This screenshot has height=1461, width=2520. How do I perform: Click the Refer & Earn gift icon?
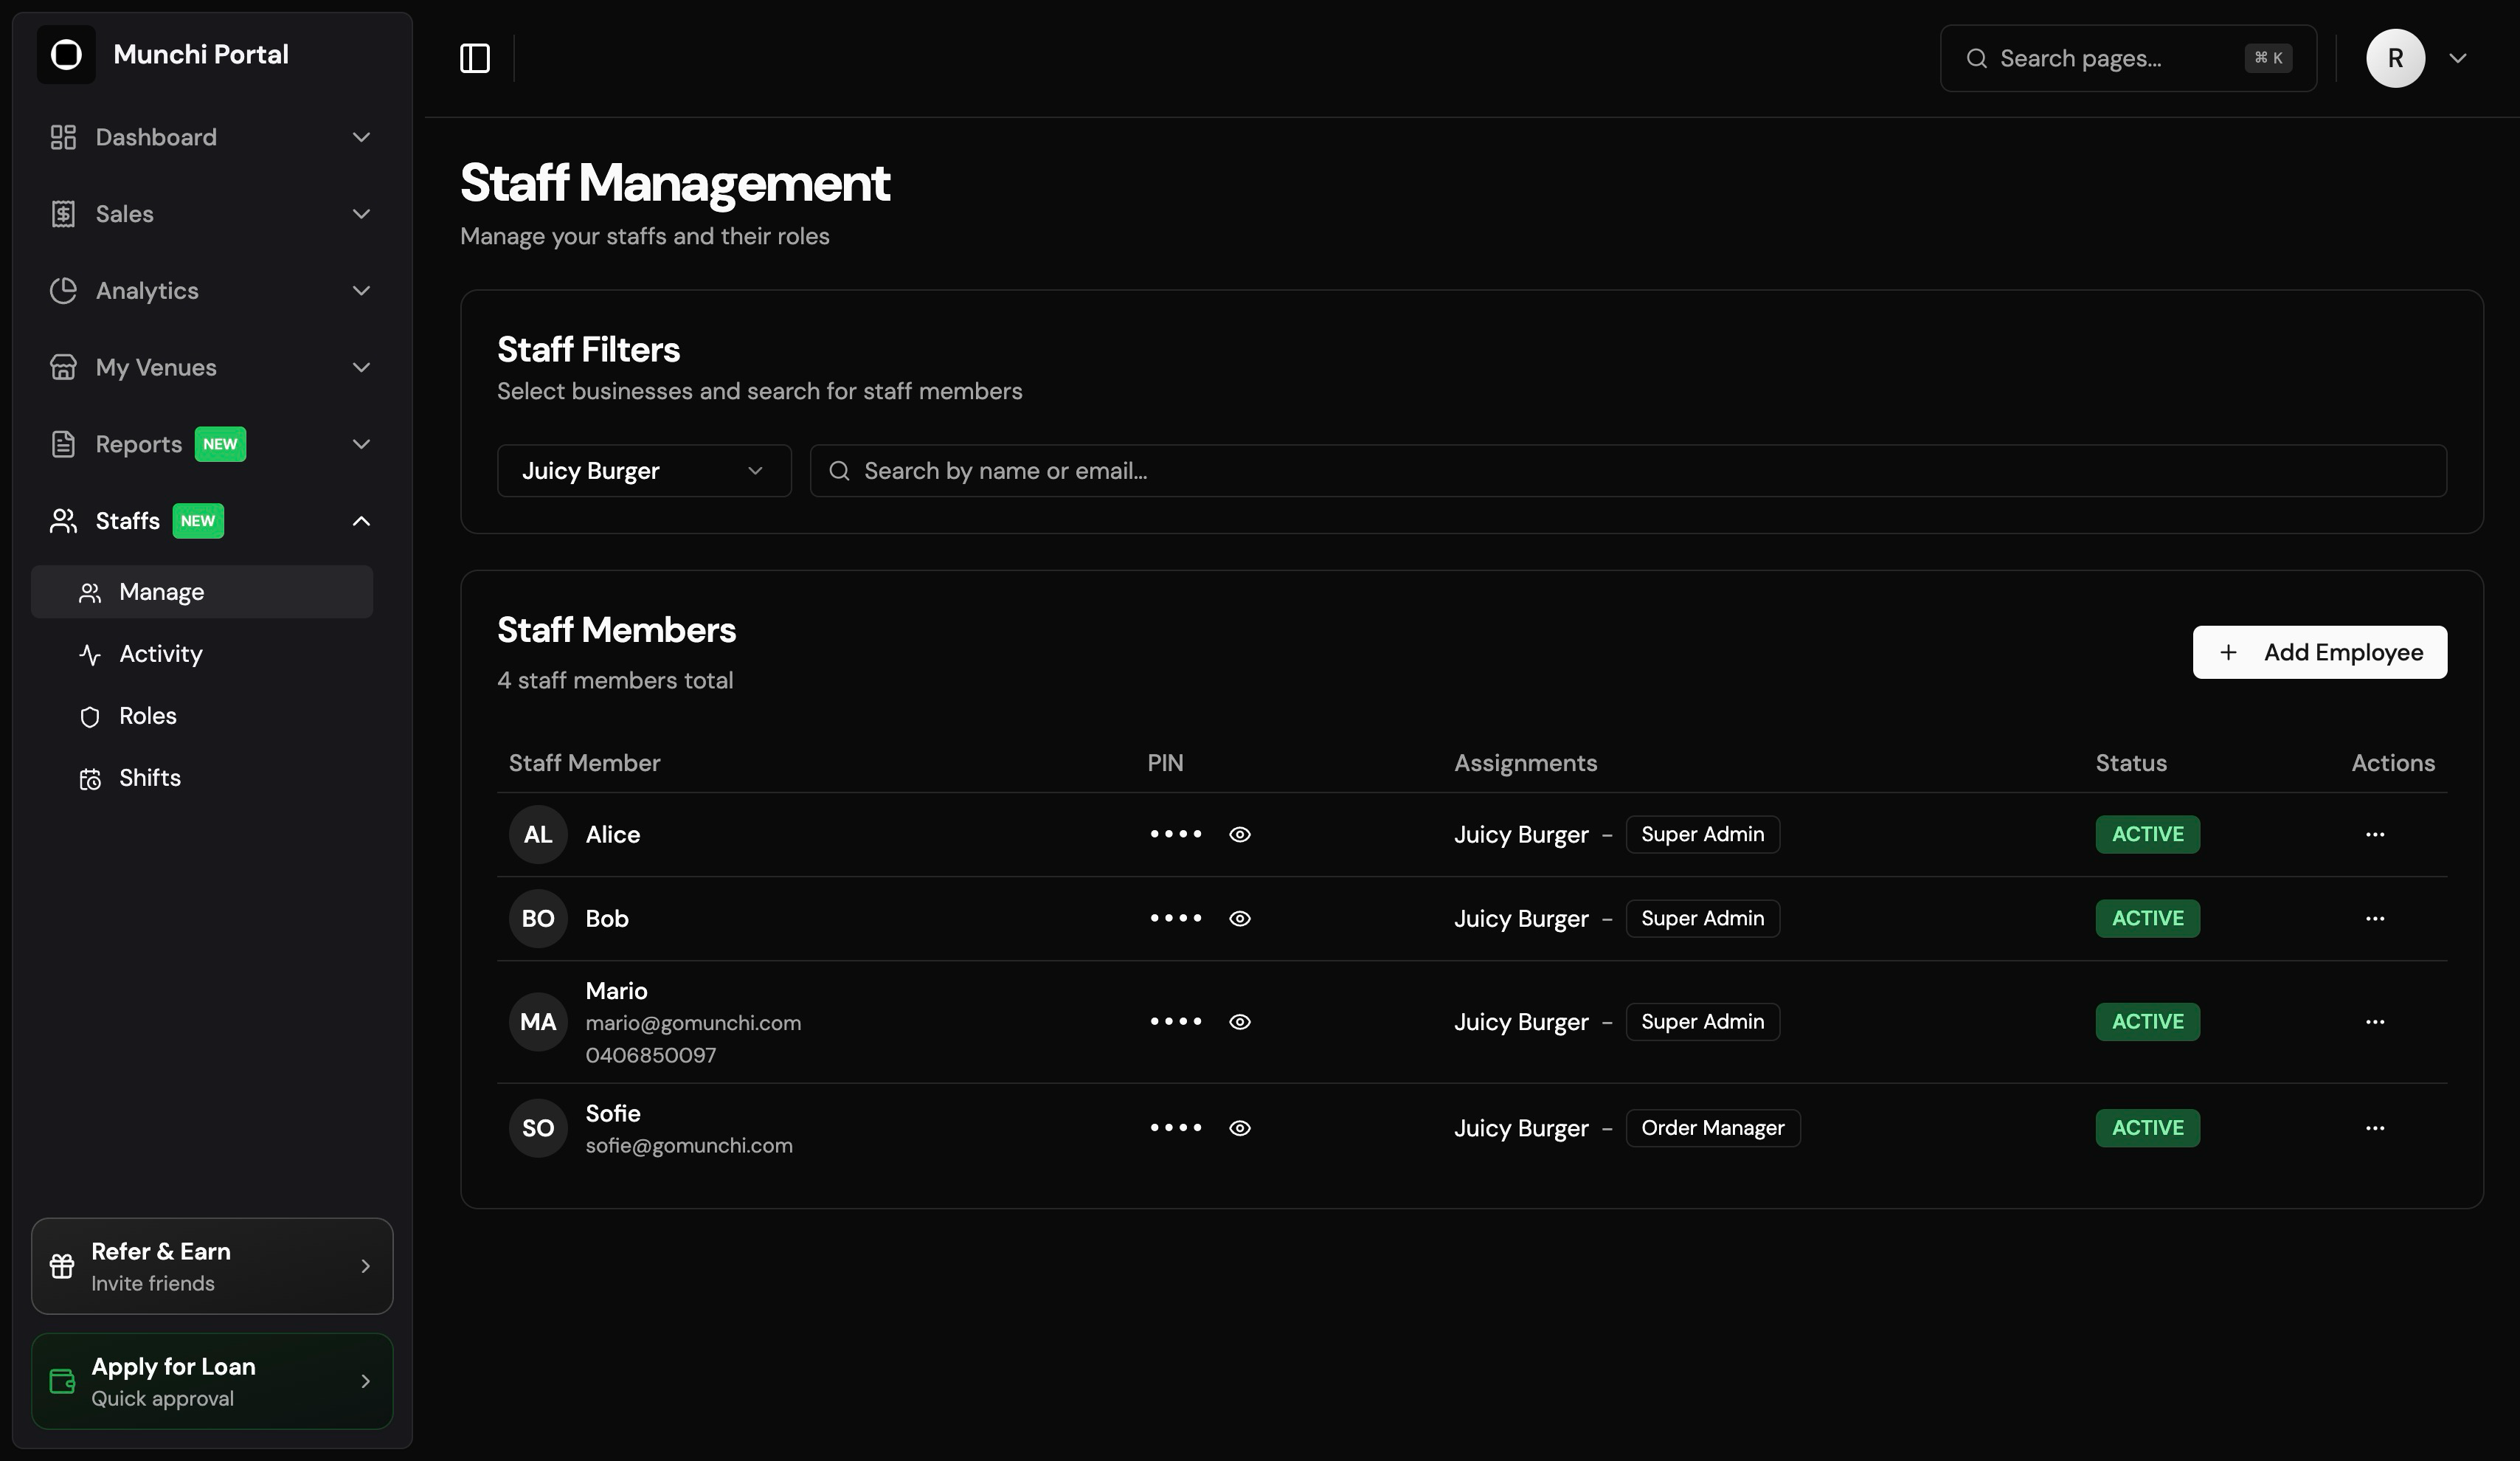[x=62, y=1266]
